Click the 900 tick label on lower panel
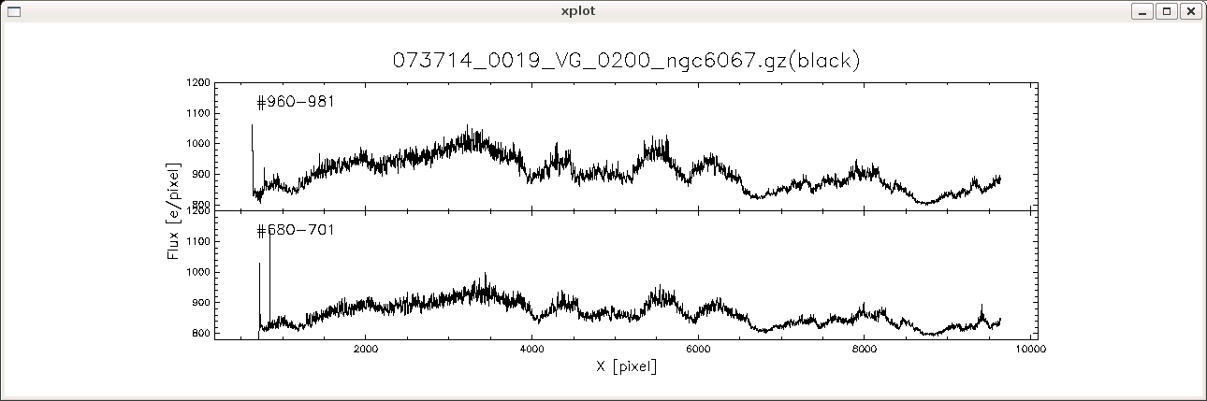 coord(200,303)
